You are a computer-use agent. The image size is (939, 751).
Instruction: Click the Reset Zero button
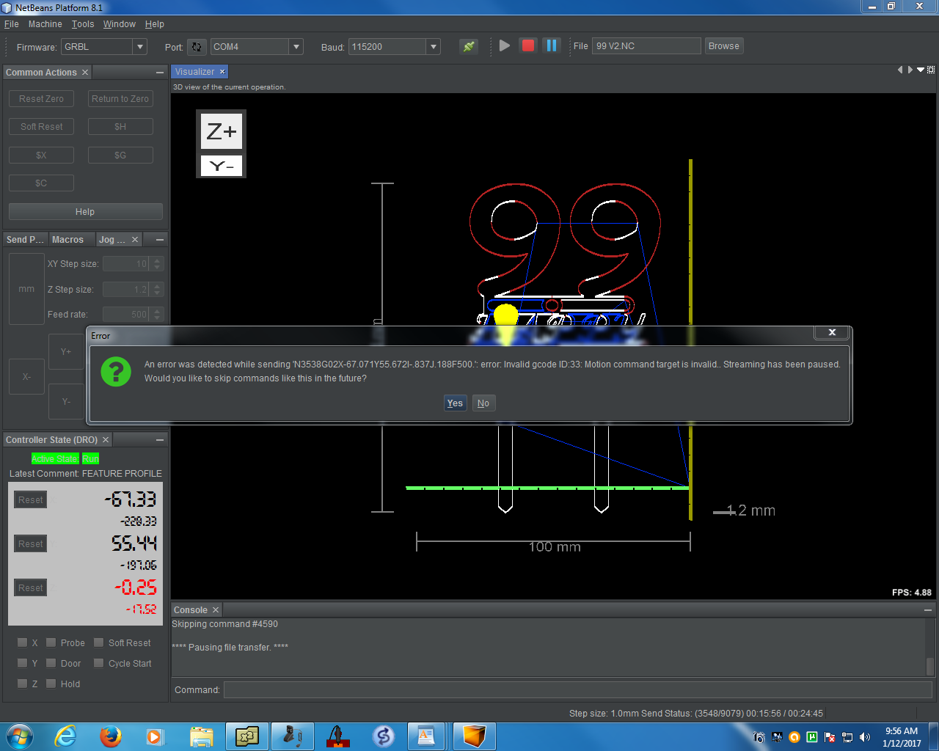tap(41, 99)
